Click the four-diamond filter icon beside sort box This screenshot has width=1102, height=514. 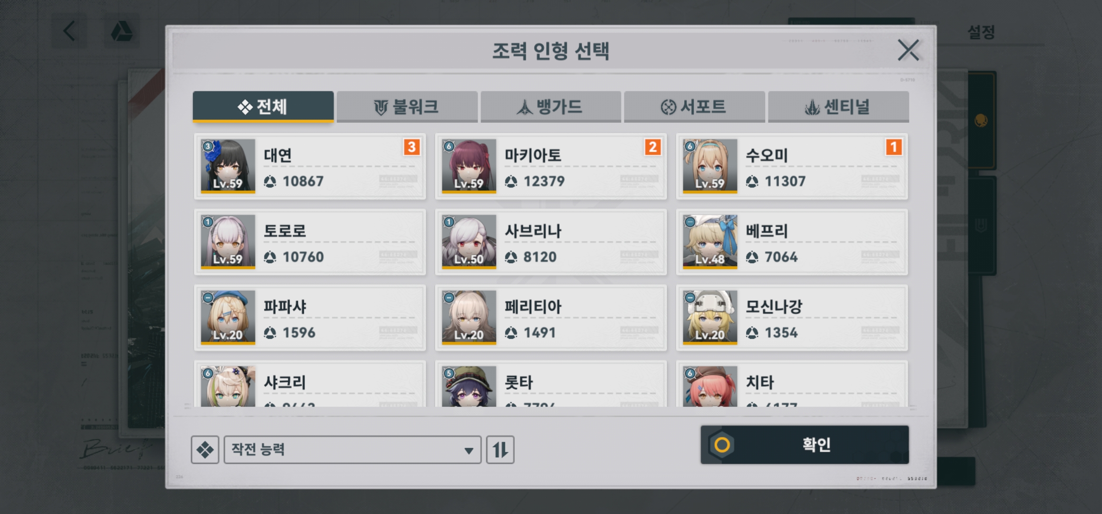click(205, 449)
